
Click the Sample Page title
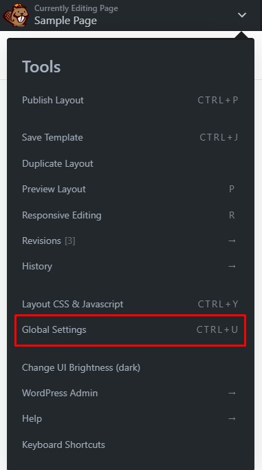tap(65, 21)
